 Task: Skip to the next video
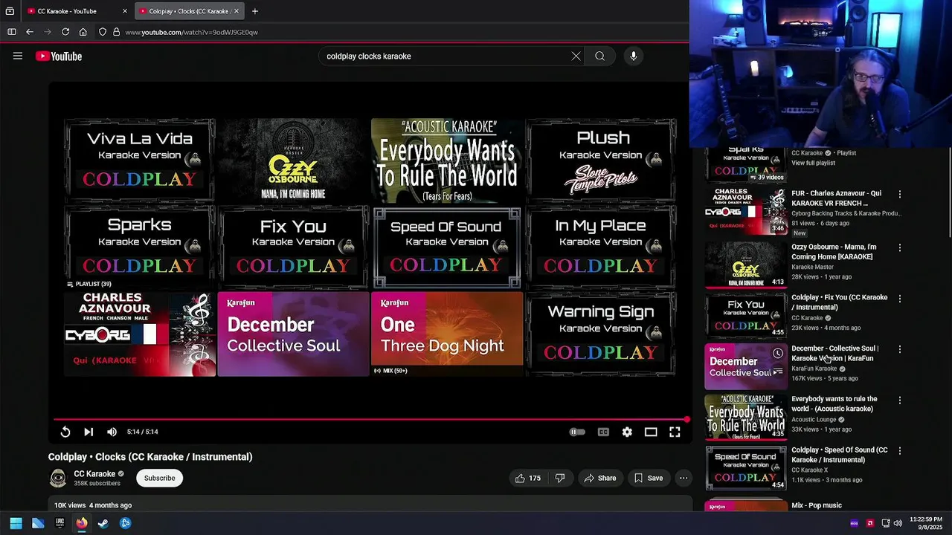pos(89,432)
